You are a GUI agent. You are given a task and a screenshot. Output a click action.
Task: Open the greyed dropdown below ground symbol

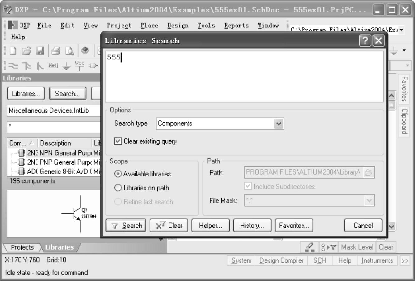click(408, 66)
